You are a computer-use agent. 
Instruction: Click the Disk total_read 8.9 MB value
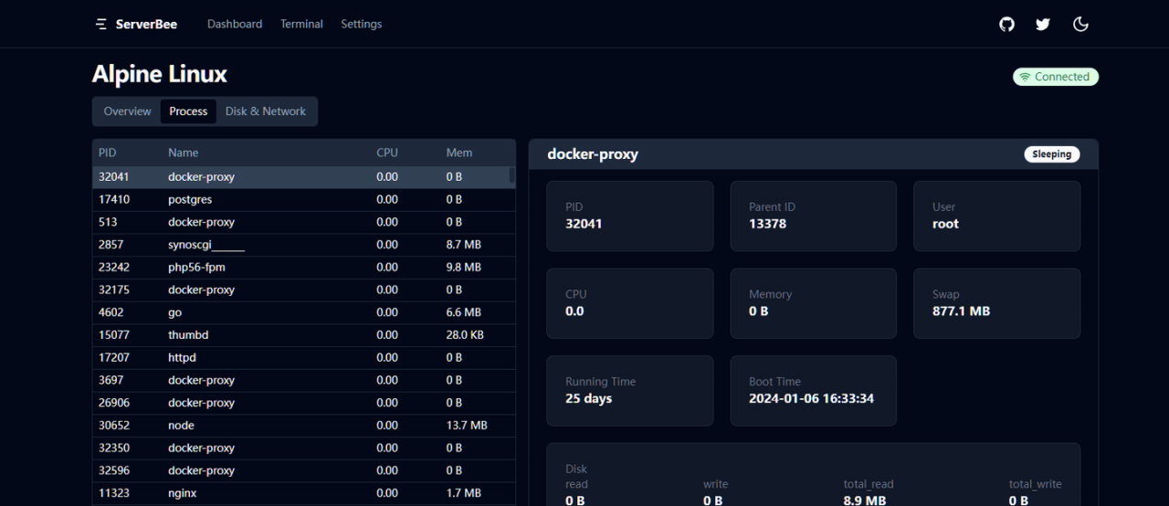(x=864, y=501)
